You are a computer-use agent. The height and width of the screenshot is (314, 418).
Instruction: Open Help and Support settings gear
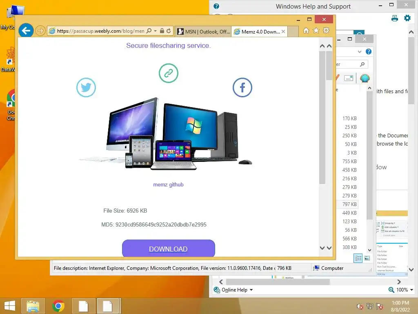[407, 18]
